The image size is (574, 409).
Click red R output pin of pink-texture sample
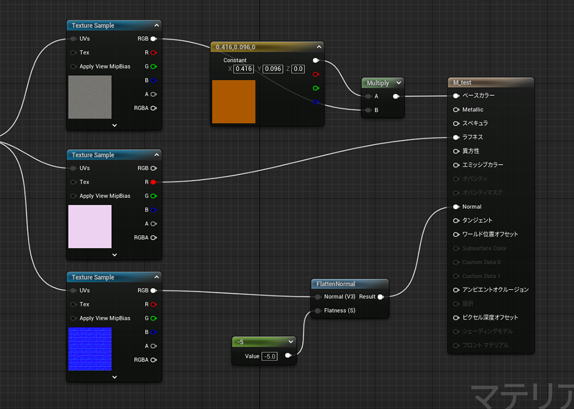(x=153, y=182)
